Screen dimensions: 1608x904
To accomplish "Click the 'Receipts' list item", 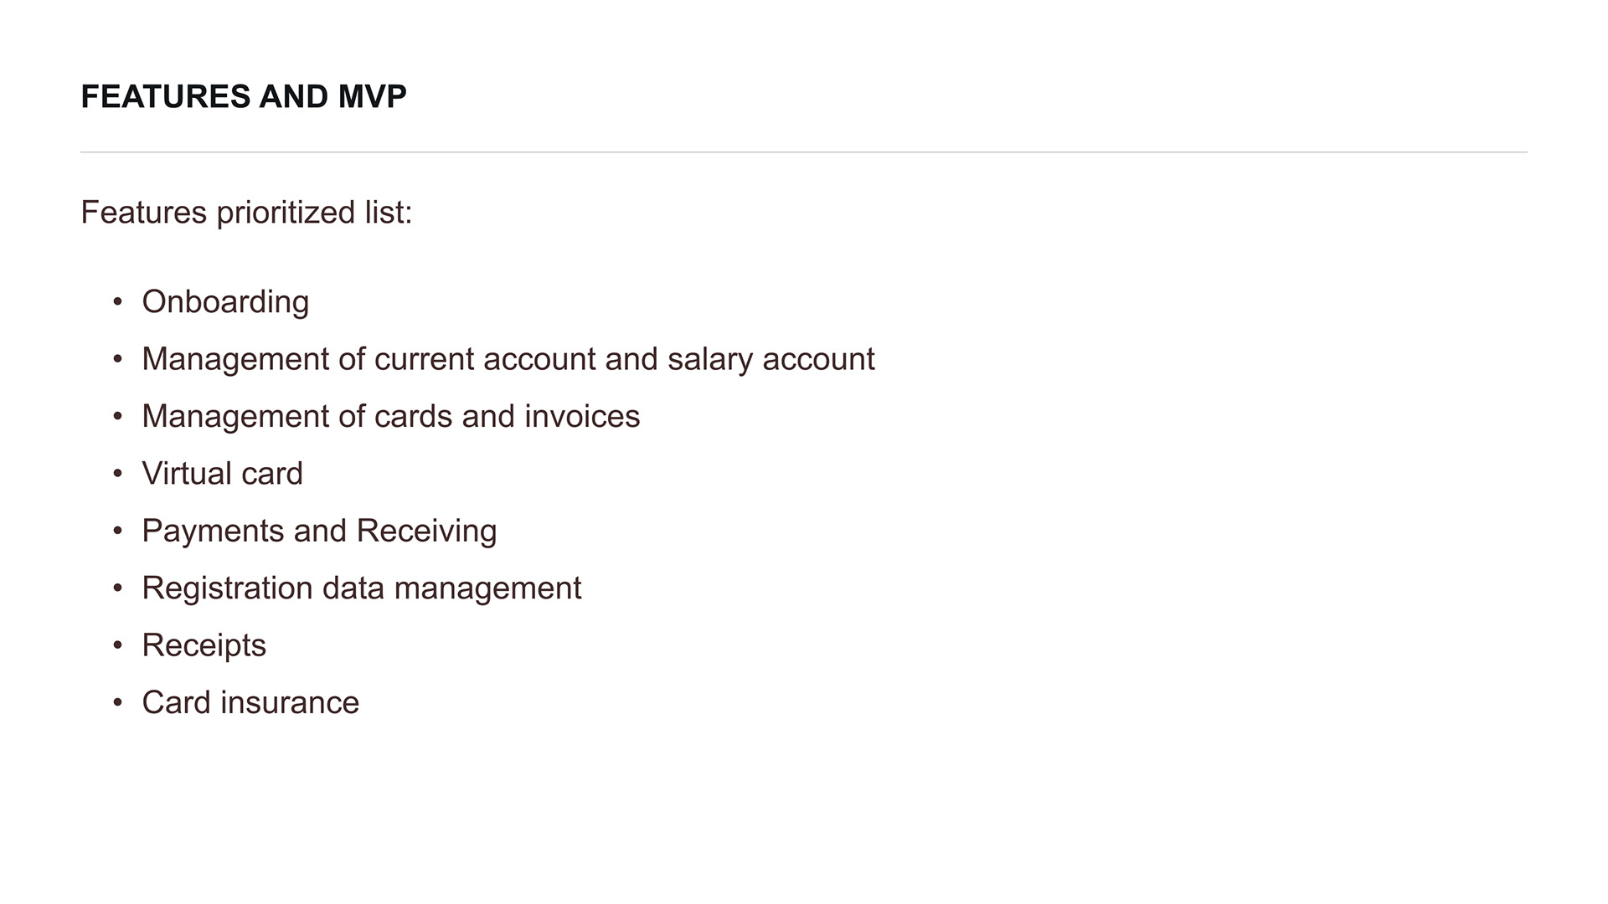I will [204, 645].
